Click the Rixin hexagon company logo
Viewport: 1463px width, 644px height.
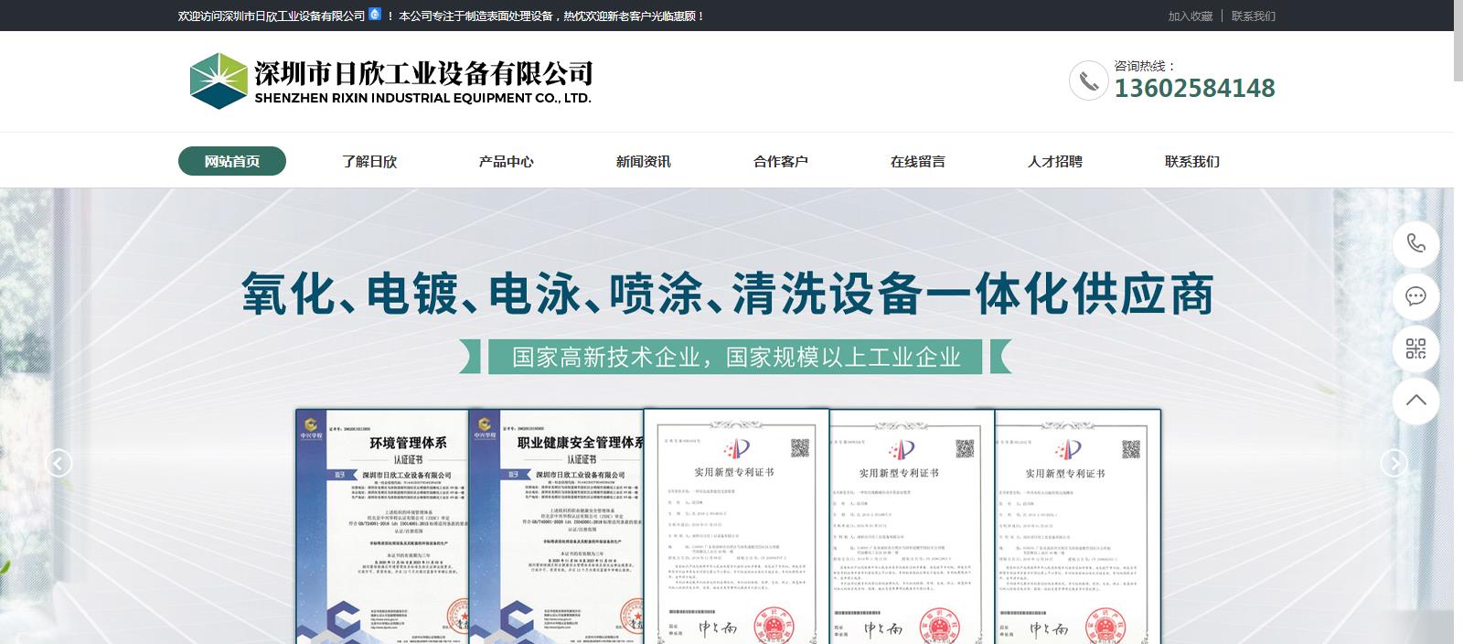(219, 80)
